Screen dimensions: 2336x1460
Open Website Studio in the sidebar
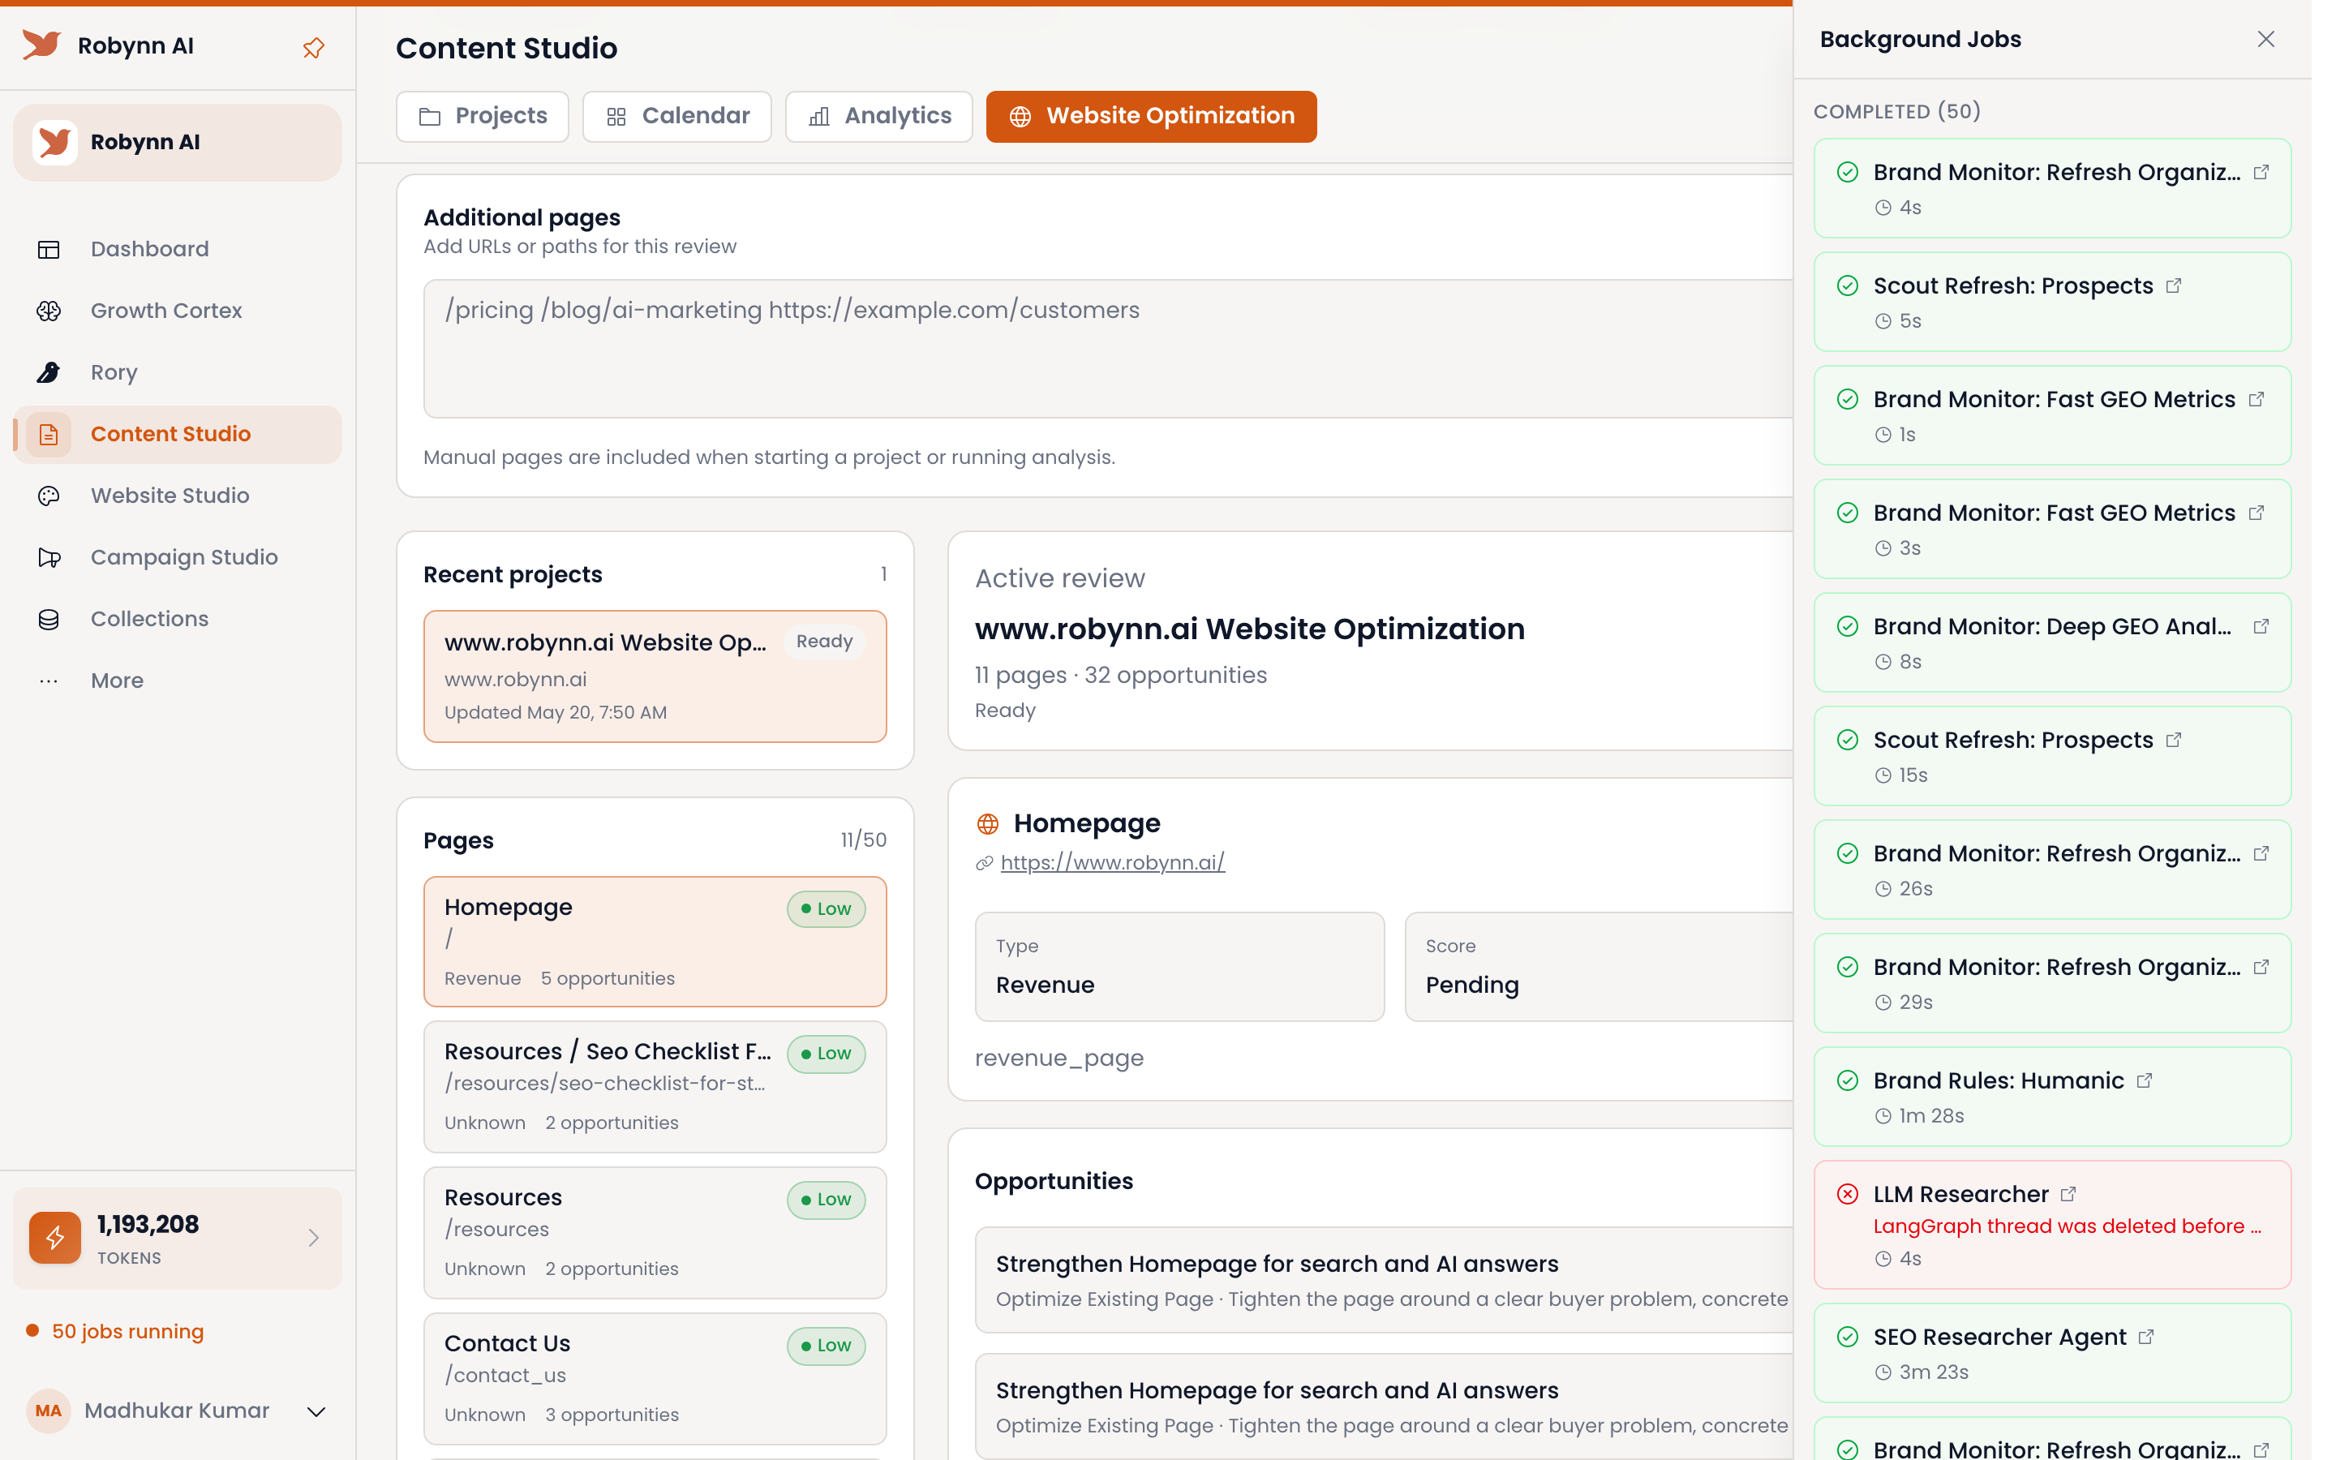tap(178, 496)
